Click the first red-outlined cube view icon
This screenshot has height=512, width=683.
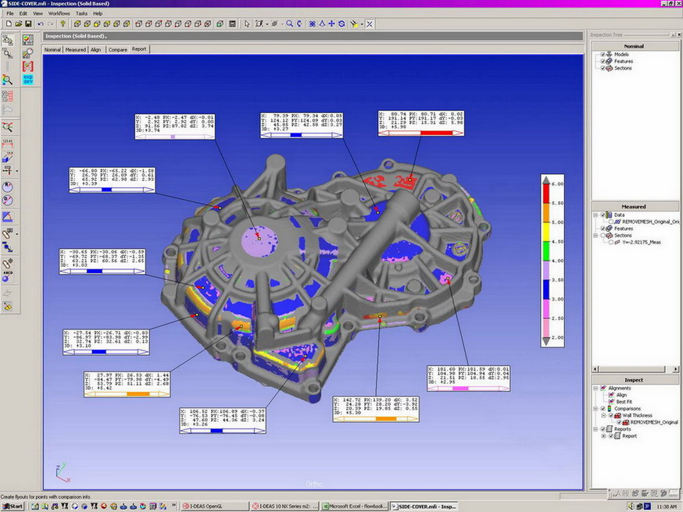tap(139, 24)
